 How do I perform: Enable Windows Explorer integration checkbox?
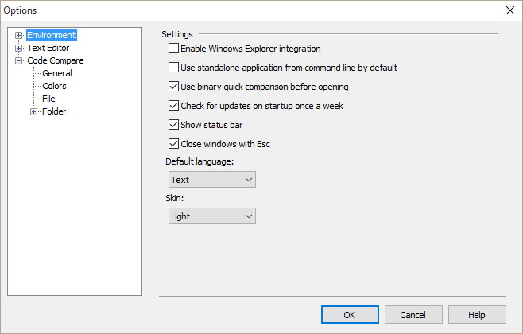click(x=174, y=49)
